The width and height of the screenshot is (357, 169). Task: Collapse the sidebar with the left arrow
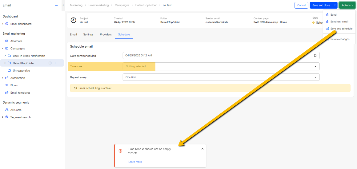pos(63,5)
